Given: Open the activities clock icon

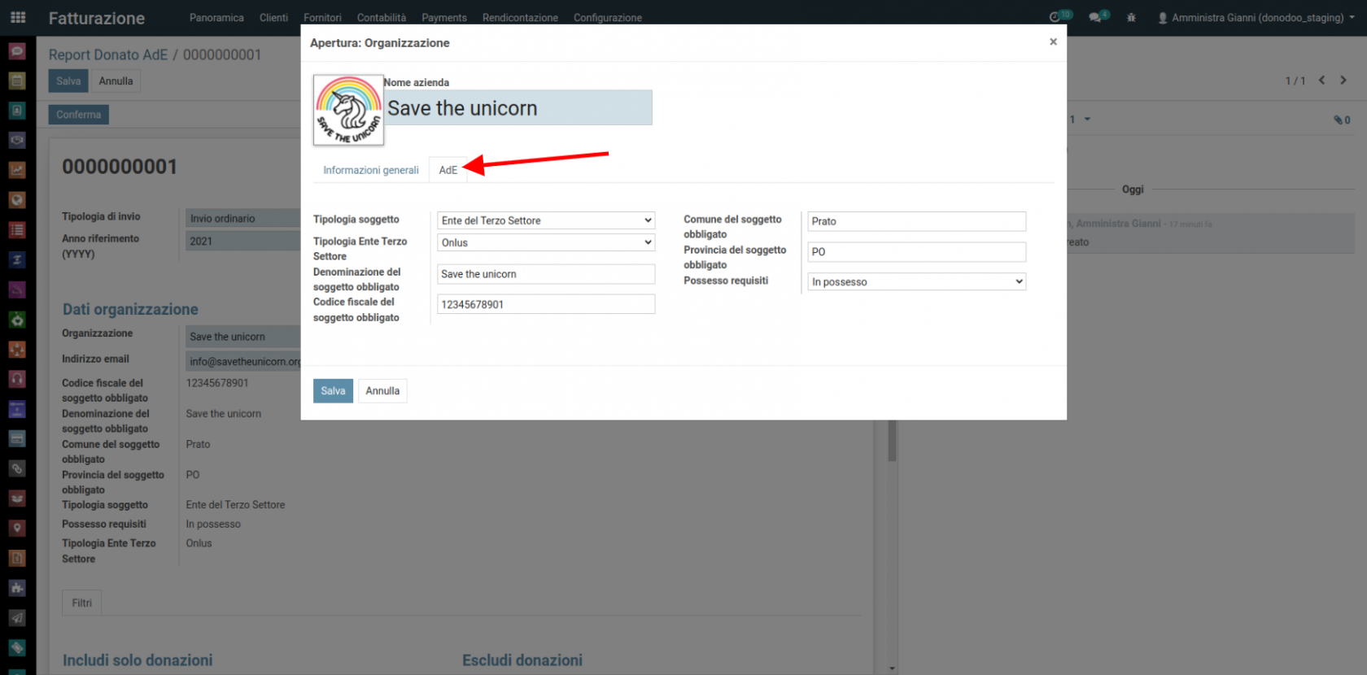Looking at the screenshot, I should [1055, 17].
